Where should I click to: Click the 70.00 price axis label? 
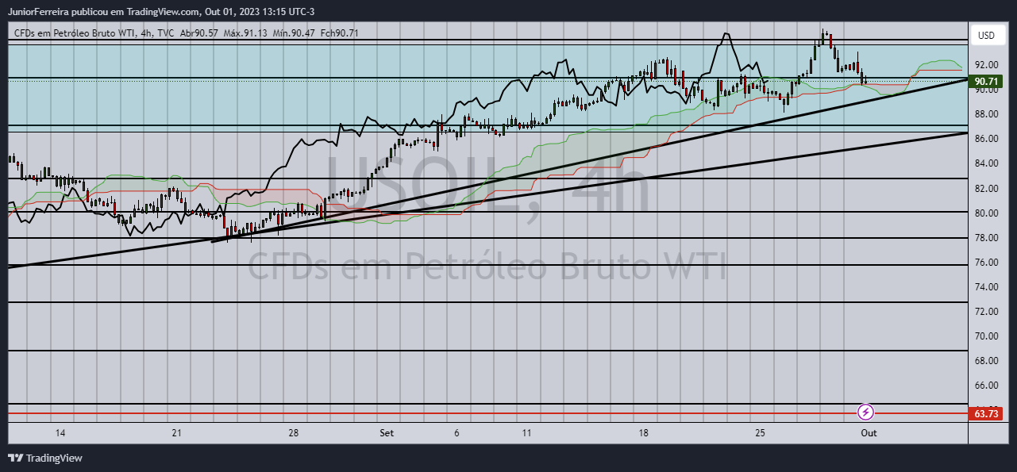(x=988, y=336)
